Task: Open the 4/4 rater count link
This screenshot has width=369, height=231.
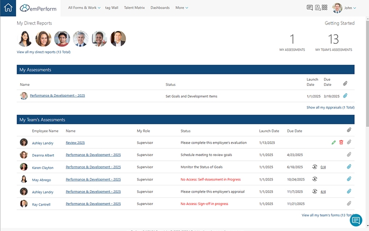Action: [x=323, y=191]
